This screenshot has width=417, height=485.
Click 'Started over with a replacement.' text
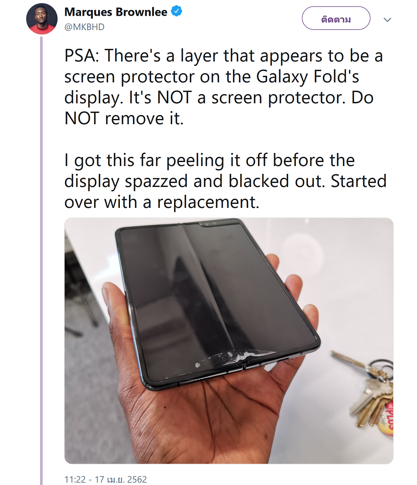click(x=226, y=192)
